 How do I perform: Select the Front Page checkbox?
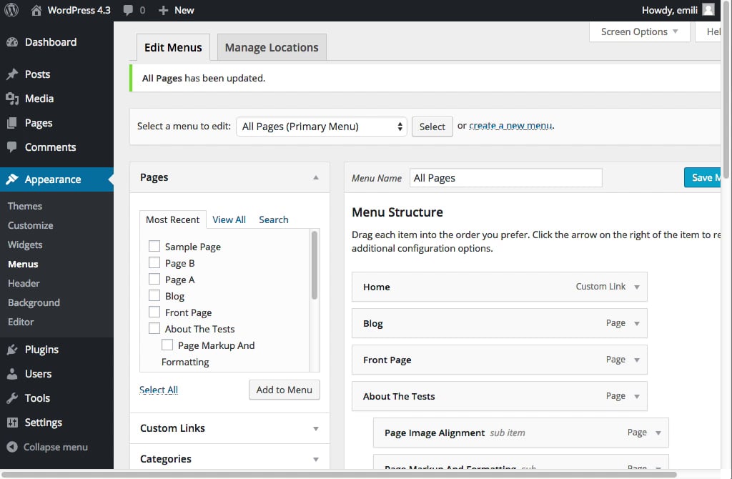tap(154, 312)
